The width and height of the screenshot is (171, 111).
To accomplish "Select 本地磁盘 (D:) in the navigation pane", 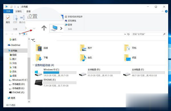I will (x=17, y=84).
